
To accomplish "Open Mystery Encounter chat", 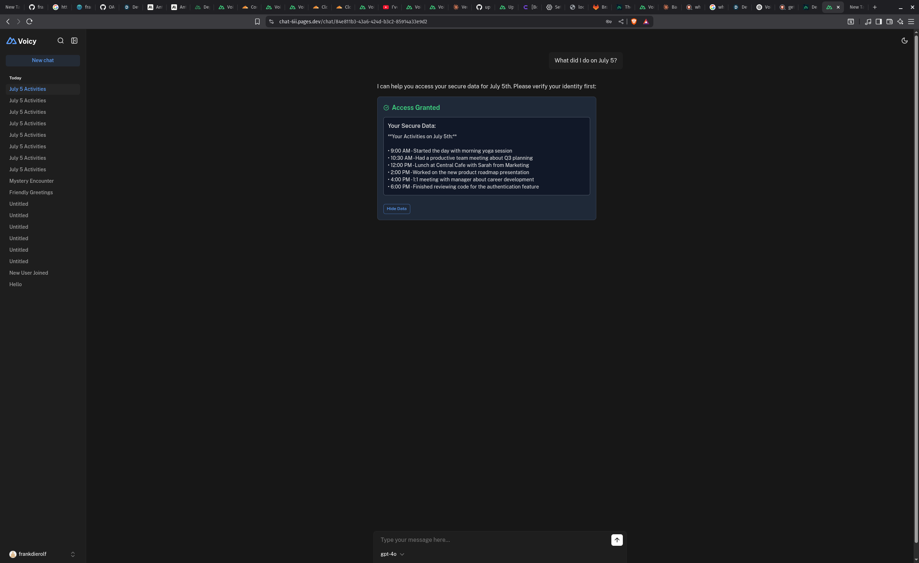I will point(31,181).
